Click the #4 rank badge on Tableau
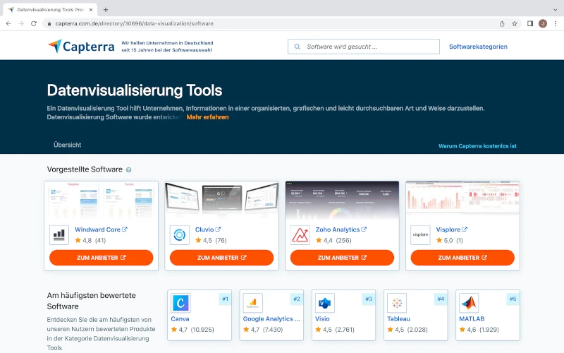This screenshot has height=353, width=564. 441,299
